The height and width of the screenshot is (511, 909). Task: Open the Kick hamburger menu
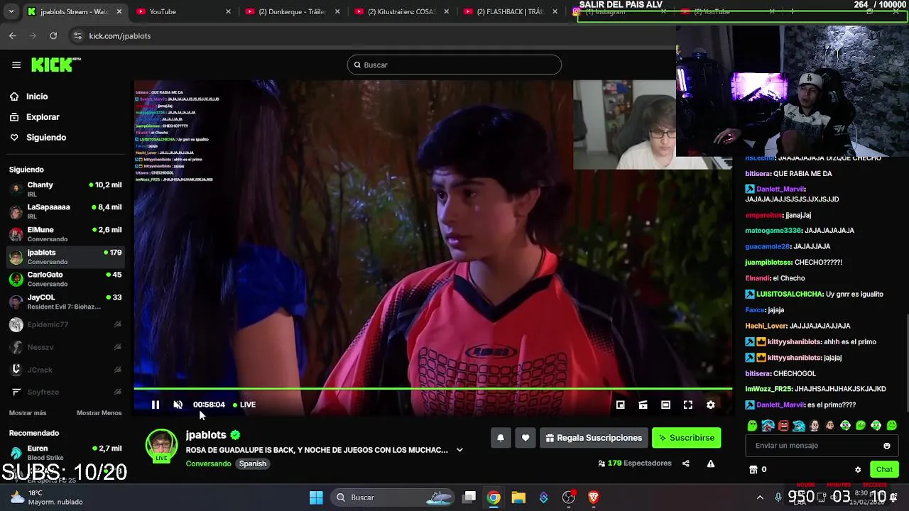coord(16,65)
